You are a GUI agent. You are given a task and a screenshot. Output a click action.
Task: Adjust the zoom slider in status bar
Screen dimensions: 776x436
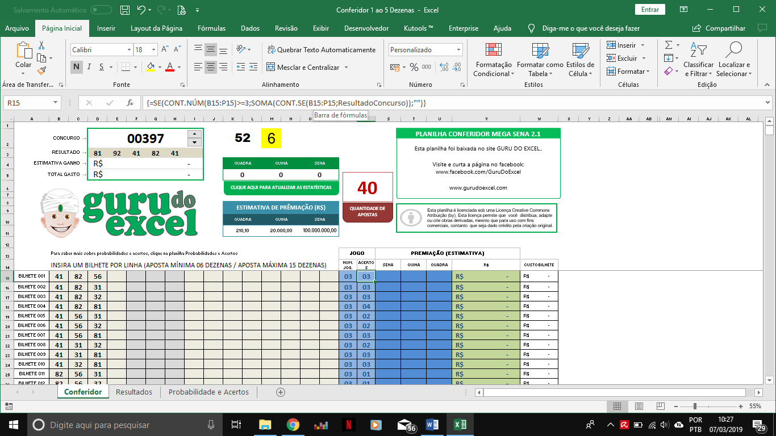pyautogui.click(x=695, y=406)
